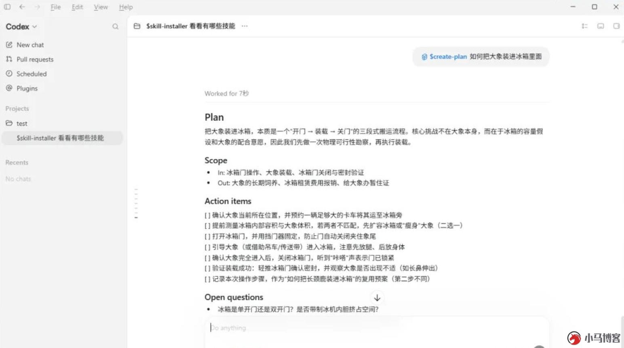Open the thread options ellipsis menu
The width and height of the screenshot is (624, 348).
tap(245, 26)
